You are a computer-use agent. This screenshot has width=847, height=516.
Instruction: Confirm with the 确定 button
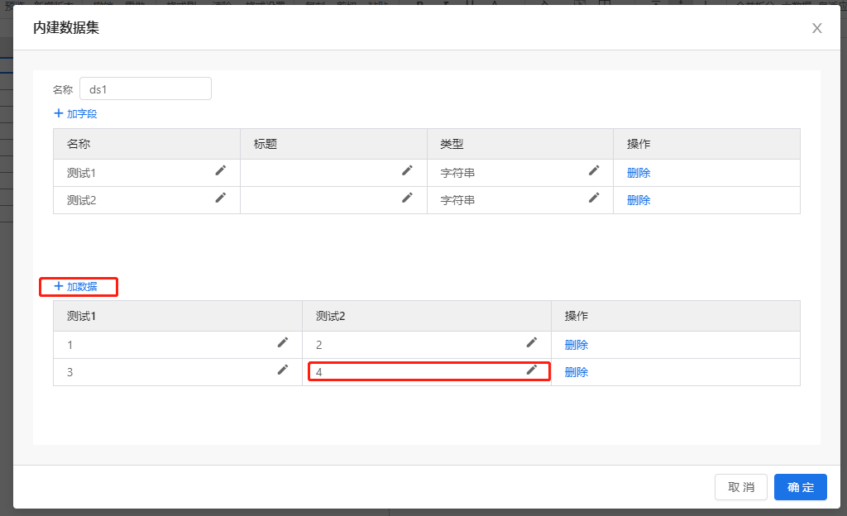800,487
